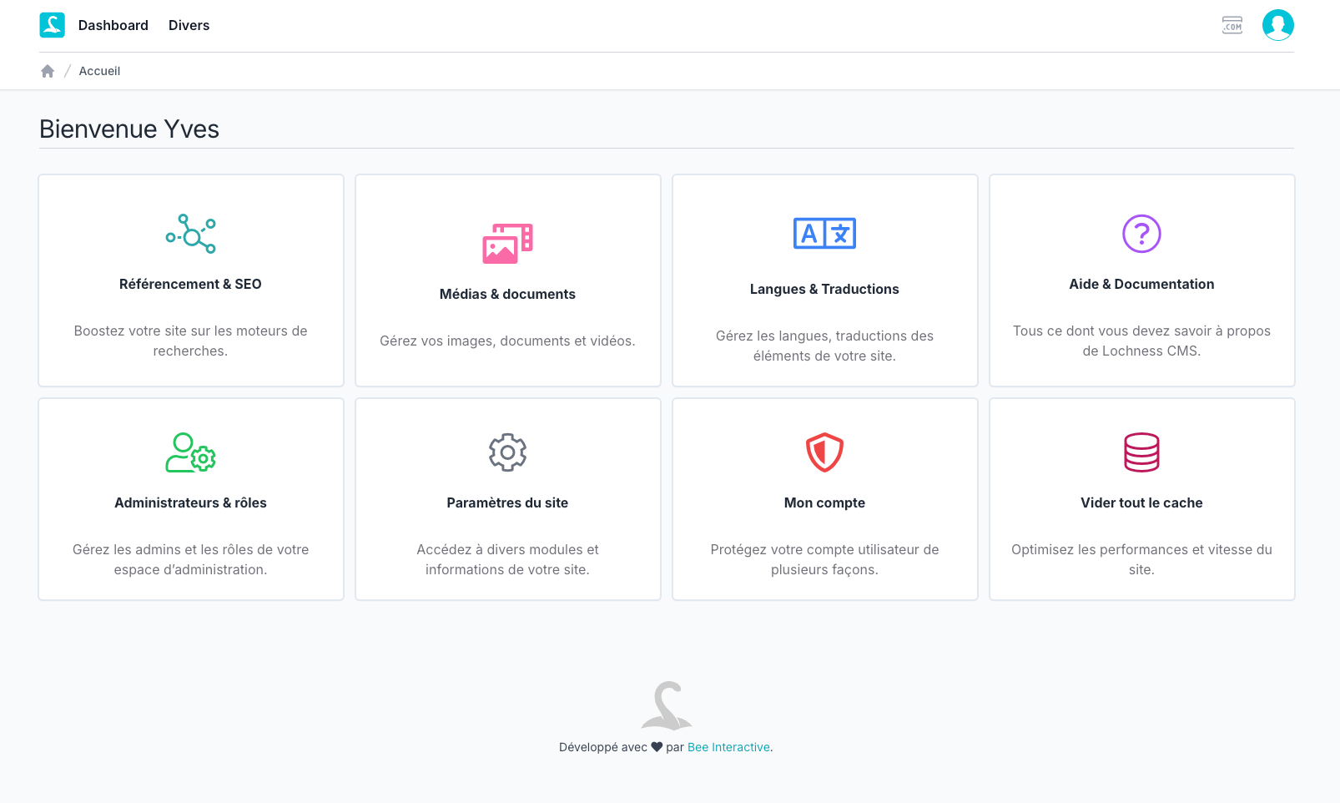Click the Lochness CMS logo in the navbar
The image size is (1340, 803).
(x=52, y=25)
